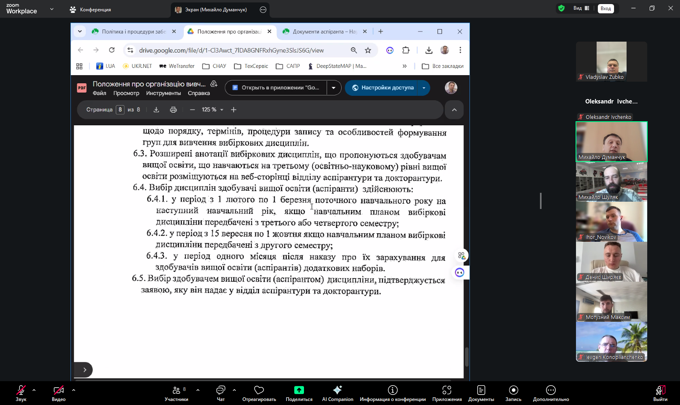
Task: Expand audio options arrow next to microphone
Action: point(34,390)
